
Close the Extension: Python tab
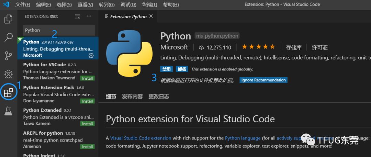click(151, 16)
